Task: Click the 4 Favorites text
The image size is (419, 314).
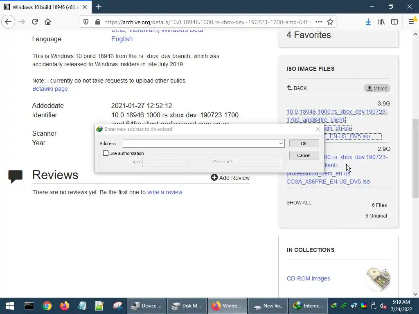Action: tap(309, 35)
